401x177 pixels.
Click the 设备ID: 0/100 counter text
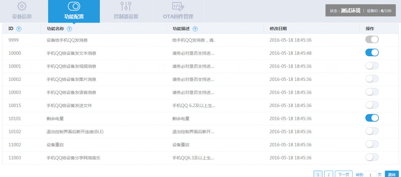[x=379, y=11]
